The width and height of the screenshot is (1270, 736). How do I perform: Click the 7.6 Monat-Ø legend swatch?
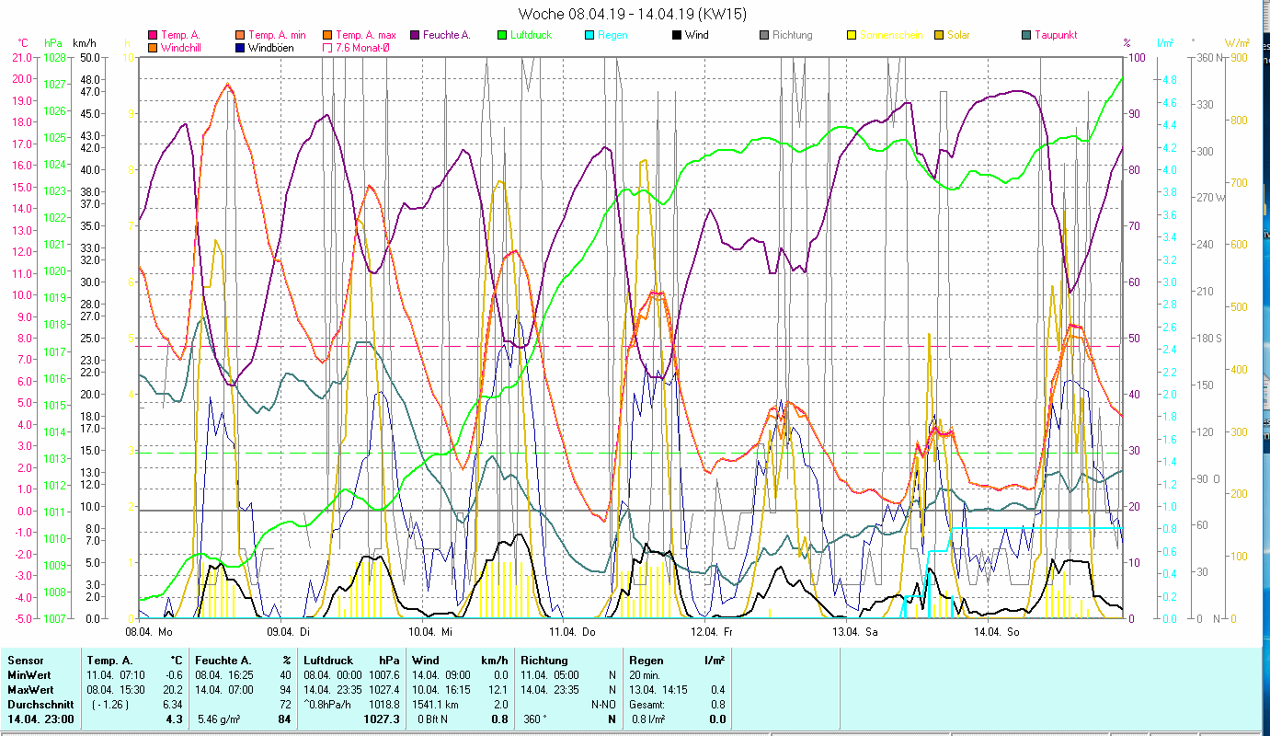coord(328,48)
